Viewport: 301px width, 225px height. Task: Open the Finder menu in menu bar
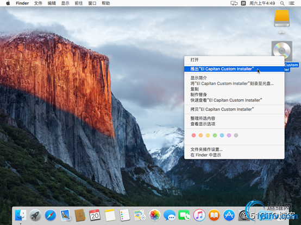point(22,3)
